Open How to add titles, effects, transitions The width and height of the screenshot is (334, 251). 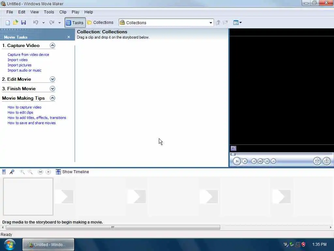point(37,118)
